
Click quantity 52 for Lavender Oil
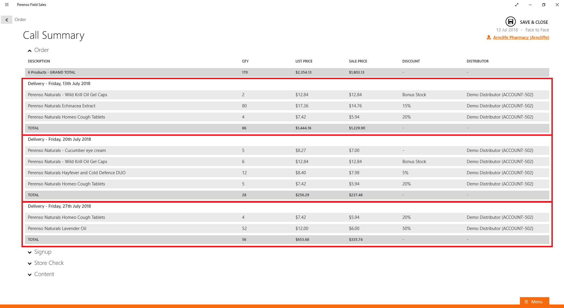pos(244,229)
